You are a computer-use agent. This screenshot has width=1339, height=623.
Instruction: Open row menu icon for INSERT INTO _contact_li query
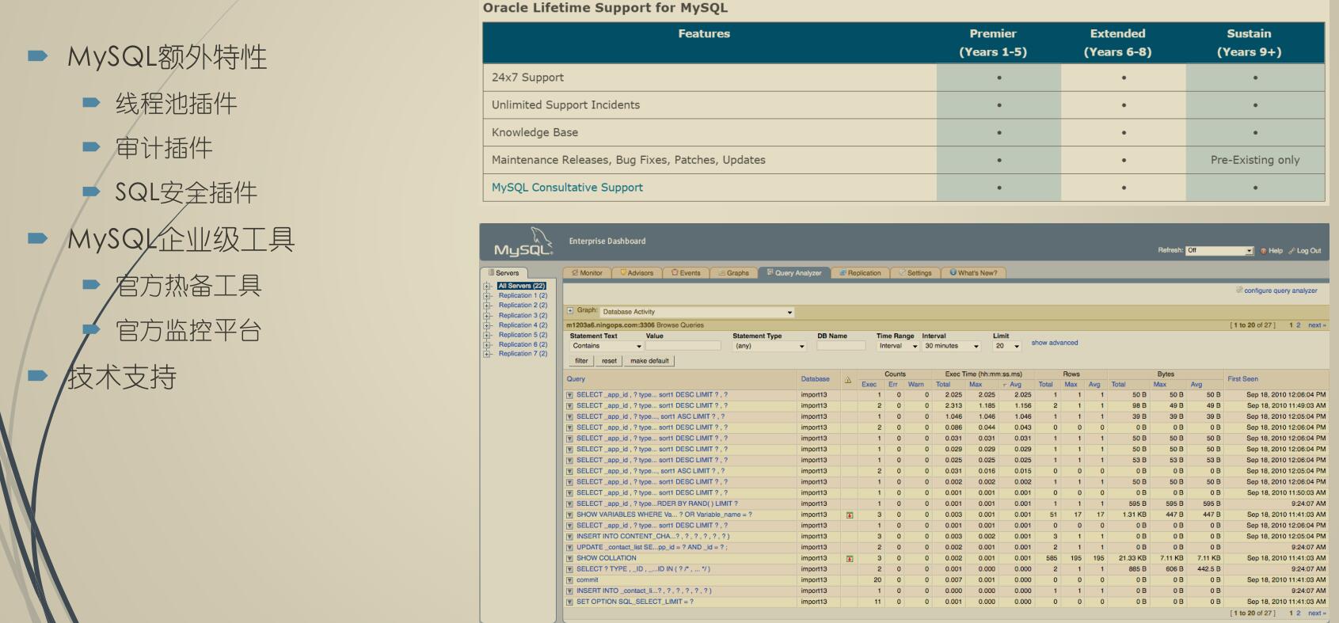click(569, 591)
